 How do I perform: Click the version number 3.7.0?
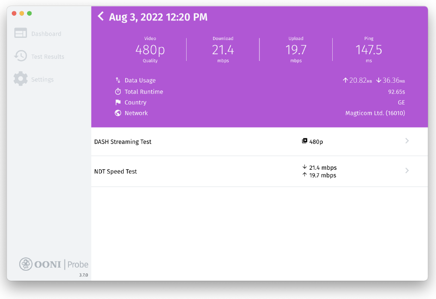pyautogui.click(x=83, y=275)
